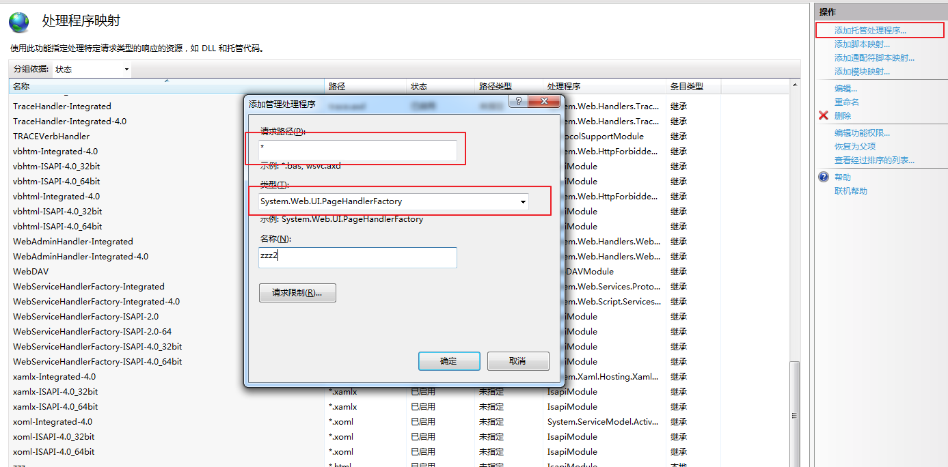Click the 请求路径 text field

[357, 150]
